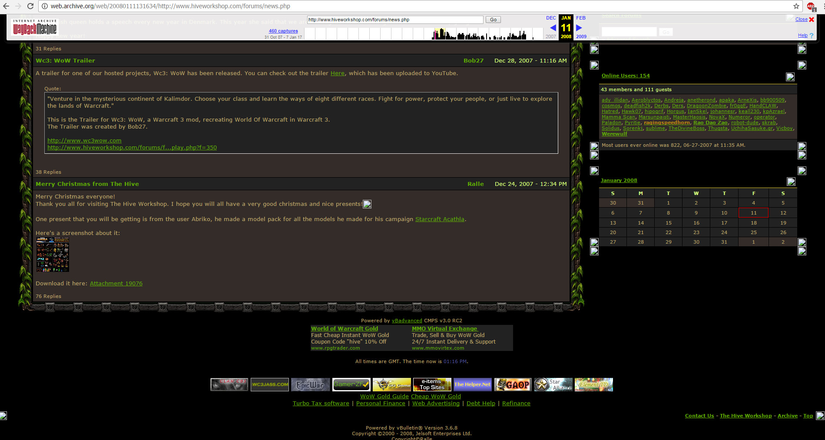Viewport: 825px width, 440px height.
Task: Open the 460 captures link
Action: pyautogui.click(x=283, y=31)
